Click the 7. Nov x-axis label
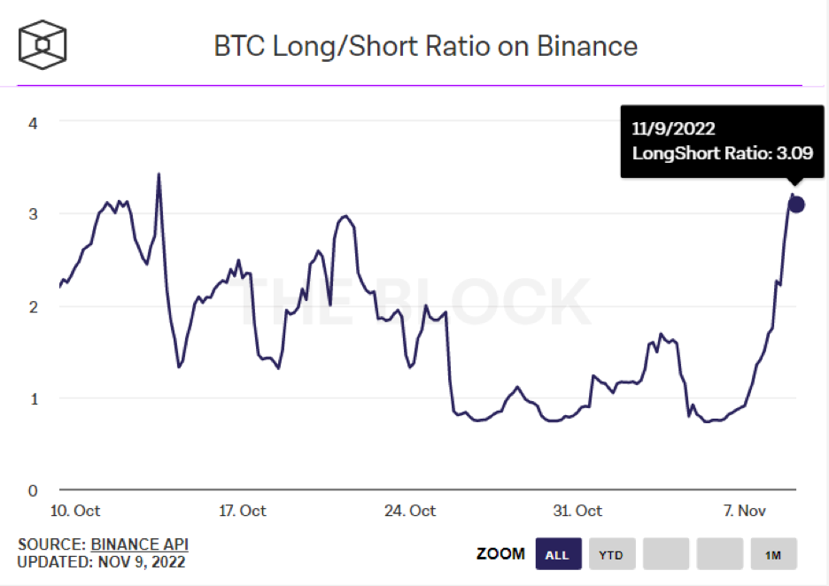Image resolution: width=829 pixels, height=586 pixels. tap(744, 511)
